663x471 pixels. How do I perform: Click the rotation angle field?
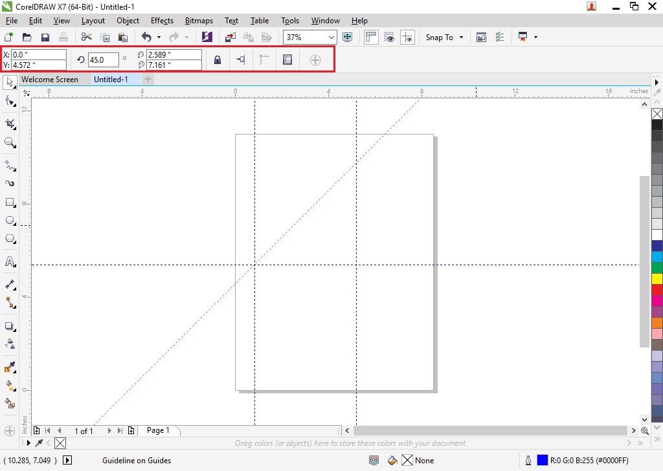(x=104, y=60)
